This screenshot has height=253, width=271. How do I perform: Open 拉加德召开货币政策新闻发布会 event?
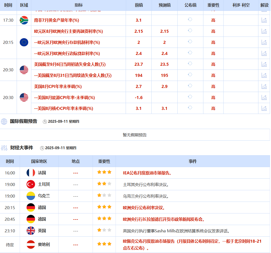pos(164,219)
